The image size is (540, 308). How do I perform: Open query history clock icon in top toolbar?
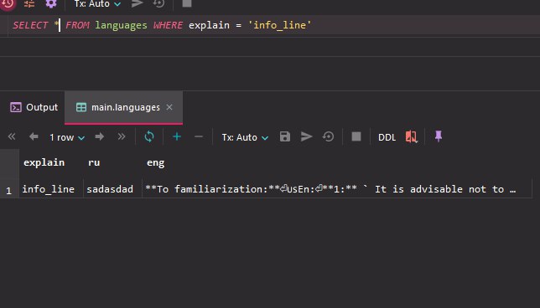click(8, 4)
